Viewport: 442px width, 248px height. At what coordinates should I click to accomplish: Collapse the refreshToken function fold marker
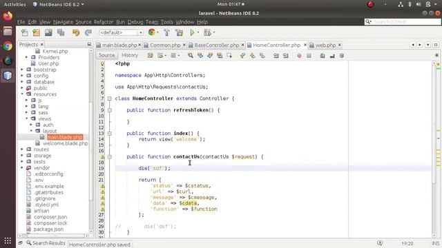(109, 110)
